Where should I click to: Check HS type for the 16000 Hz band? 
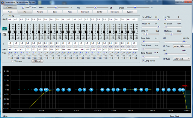pos(133,58)
